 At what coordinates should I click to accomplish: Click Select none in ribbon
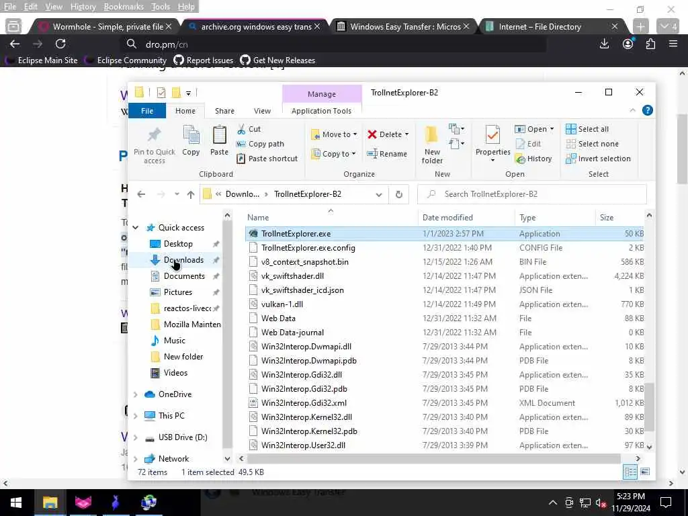tap(593, 144)
